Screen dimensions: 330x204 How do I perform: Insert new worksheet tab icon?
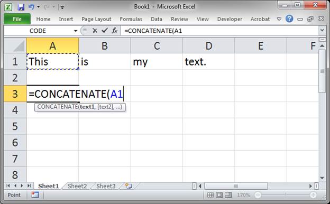[129, 186]
